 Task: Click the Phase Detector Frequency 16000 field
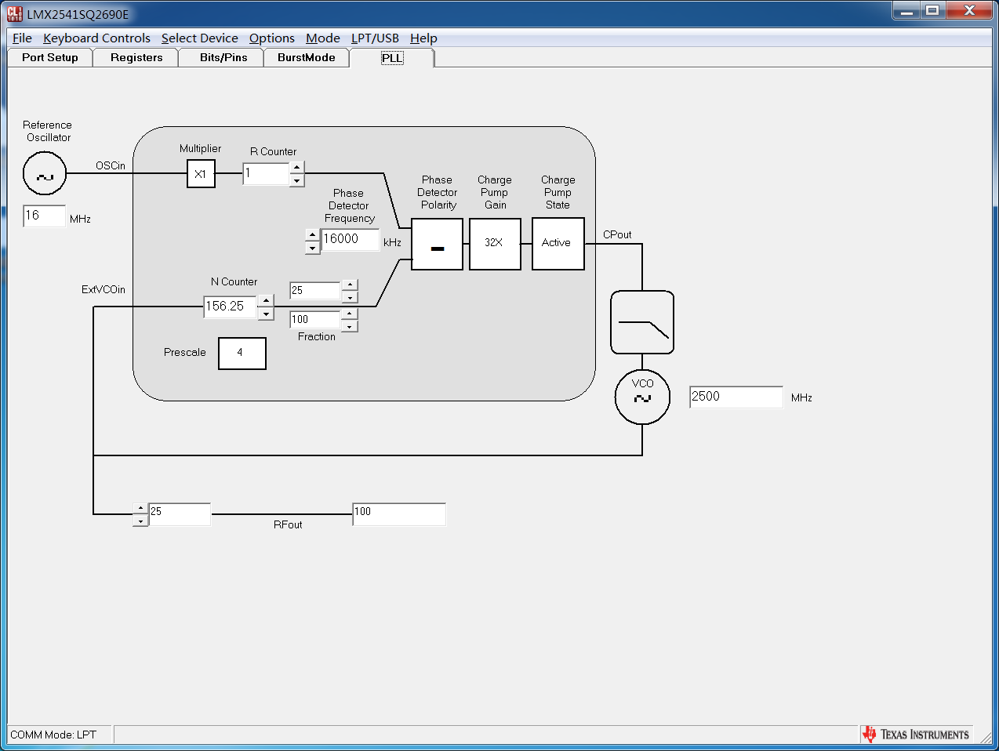[x=350, y=240]
